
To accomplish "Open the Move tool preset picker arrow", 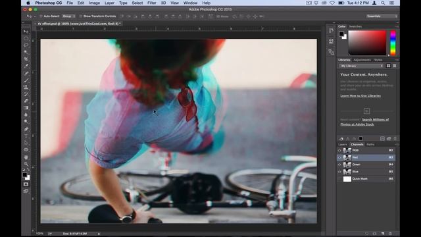I will click(35, 16).
